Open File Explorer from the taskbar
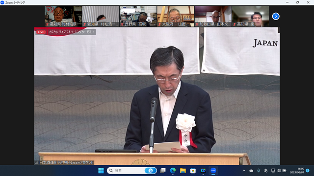Image resolution: width=314 pixels, height=176 pixels. 183,171
